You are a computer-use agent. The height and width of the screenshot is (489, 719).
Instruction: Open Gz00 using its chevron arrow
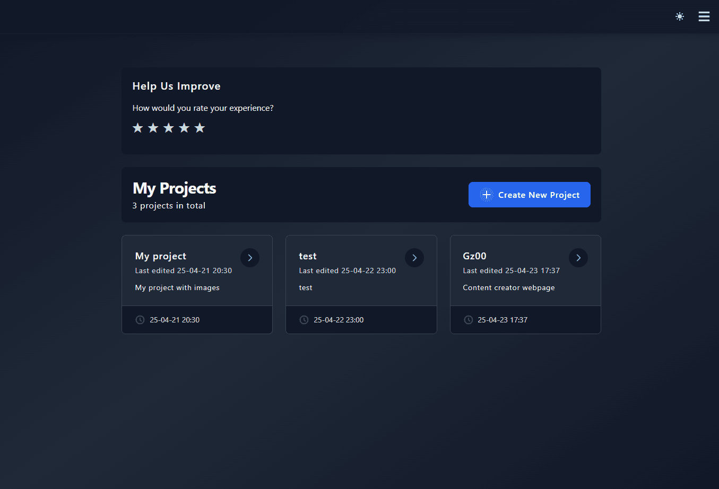(x=578, y=258)
